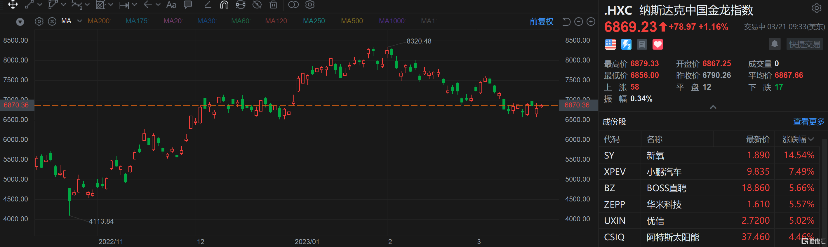This screenshot has height=247, width=828.
Task: Toggle continuous drawing lock mode
Action: (x=240, y=4)
